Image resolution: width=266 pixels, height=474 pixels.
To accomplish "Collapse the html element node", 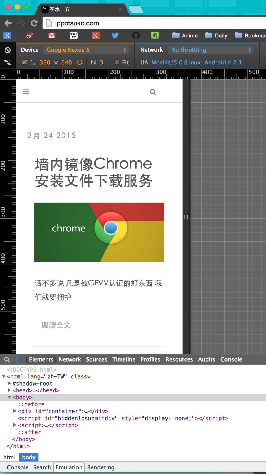I will coord(4,376).
